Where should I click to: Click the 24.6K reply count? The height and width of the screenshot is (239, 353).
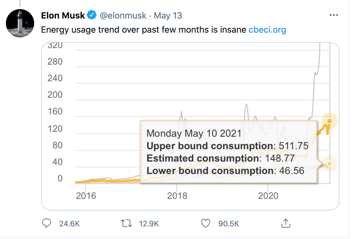(70, 224)
